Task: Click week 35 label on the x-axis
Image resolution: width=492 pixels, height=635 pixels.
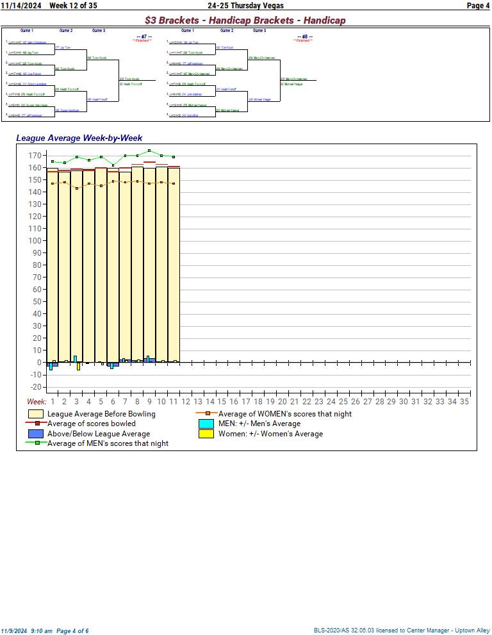Action: click(x=464, y=402)
